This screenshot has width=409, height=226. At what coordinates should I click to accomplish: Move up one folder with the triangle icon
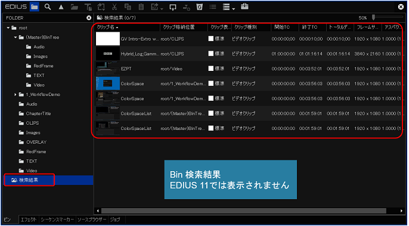coord(61,7)
